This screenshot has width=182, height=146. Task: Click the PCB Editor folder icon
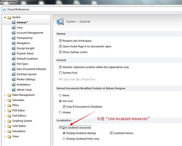coord(9,110)
